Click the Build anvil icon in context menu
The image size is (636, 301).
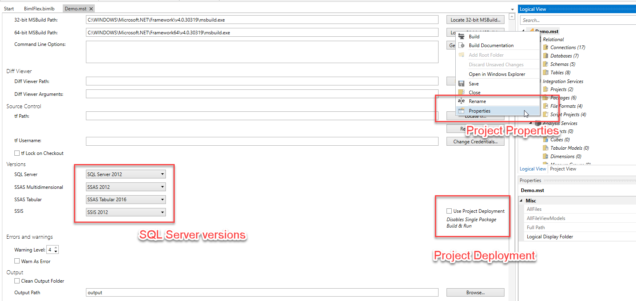461,36
